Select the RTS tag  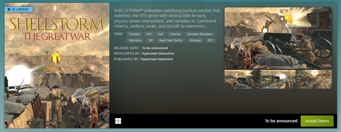point(210,40)
